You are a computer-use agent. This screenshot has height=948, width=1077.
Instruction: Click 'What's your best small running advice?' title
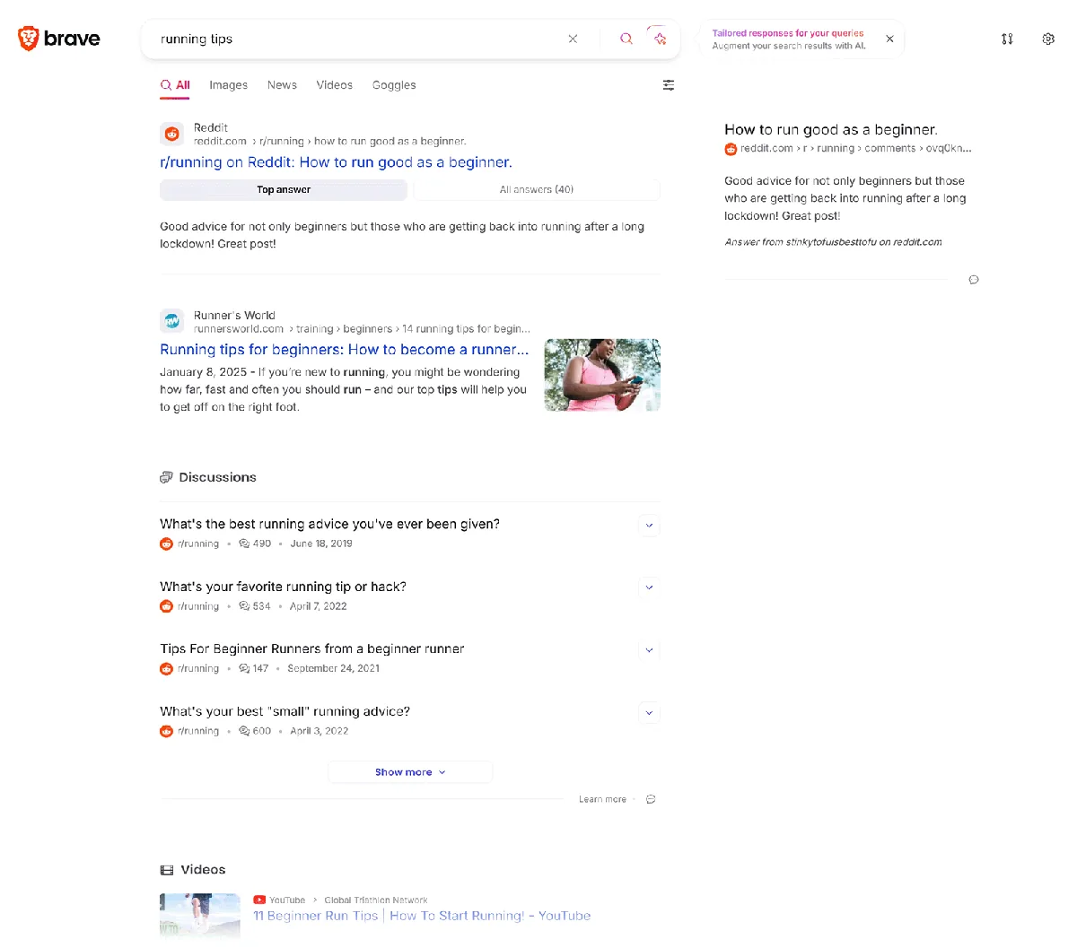[285, 711]
